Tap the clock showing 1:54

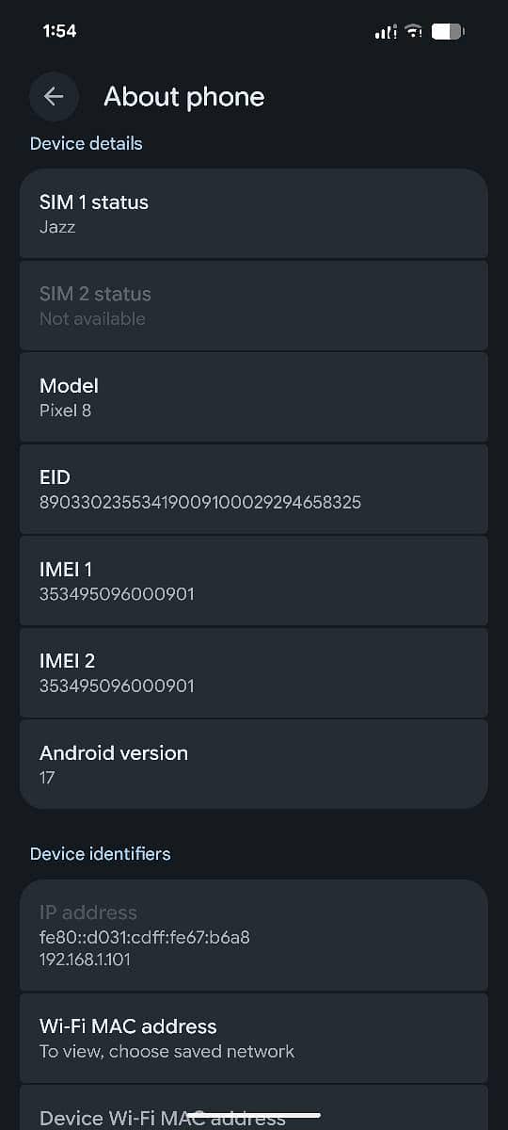[59, 31]
